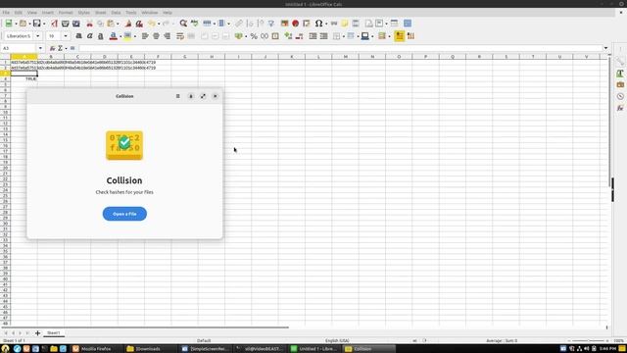Open the background color dropdown arrow
The image size is (627, 353).
pyautogui.click(x=135, y=36)
